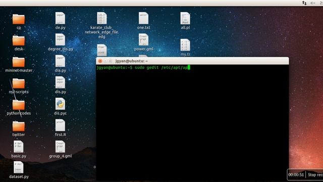This screenshot has width=323, height=182.
Task: Select the my.tc file icon
Action: point(185,45)
